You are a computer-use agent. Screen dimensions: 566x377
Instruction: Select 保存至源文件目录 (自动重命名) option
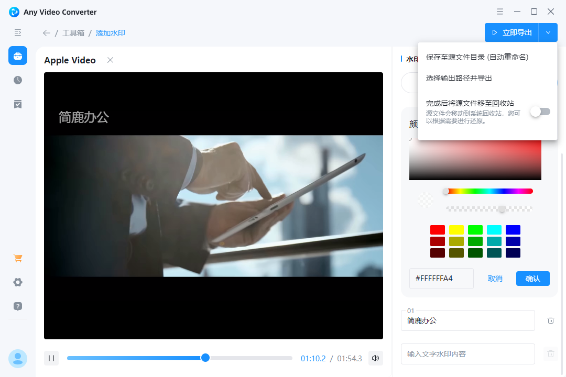click(477, 57)
